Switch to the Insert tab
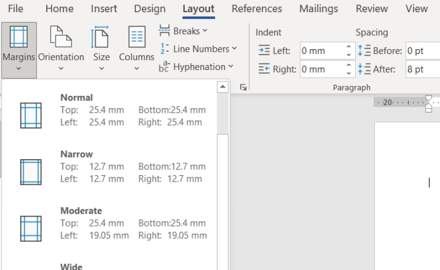 [104, 9]
